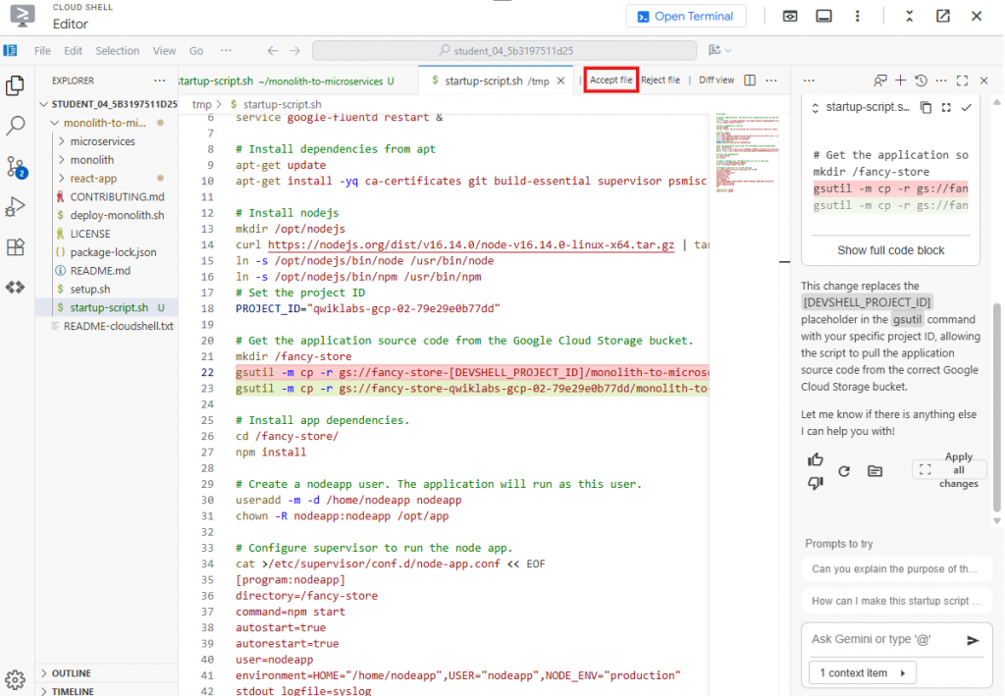Open Explorer panel more actions
Viewport: 1005px width, 696px height.
pyautogui.click(x=159, y=80)
